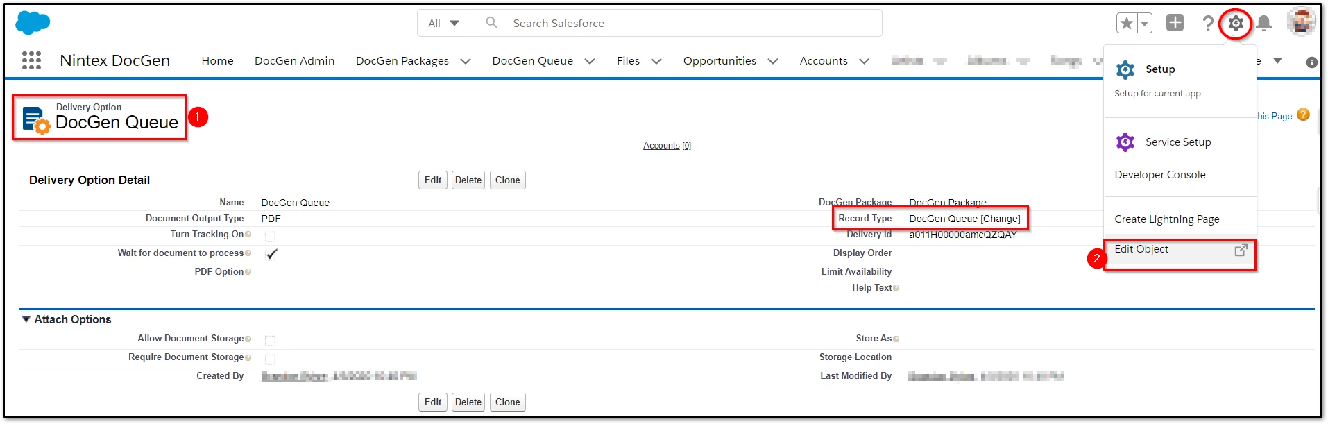1328x424 pixels.
Task: Click the bottom Edit button
Action: pos(433,402)
